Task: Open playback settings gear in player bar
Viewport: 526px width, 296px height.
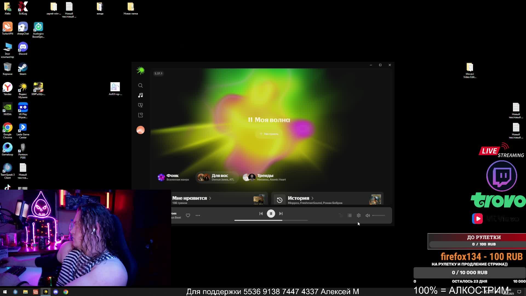Action: pos(359,215)
